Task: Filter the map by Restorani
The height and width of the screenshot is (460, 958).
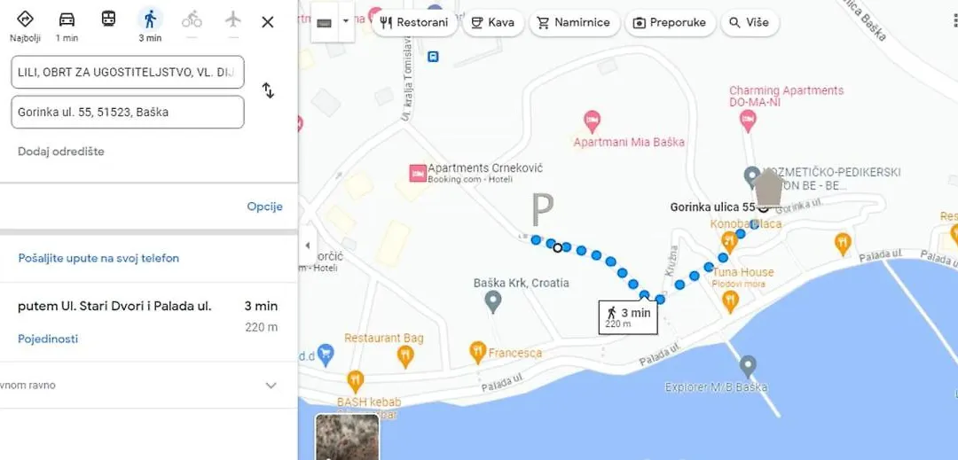Action: [x=414, y=22]
